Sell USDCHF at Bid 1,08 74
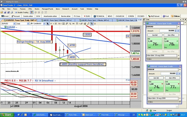This screenshot has width=187, height=117. tap(156, 86)
